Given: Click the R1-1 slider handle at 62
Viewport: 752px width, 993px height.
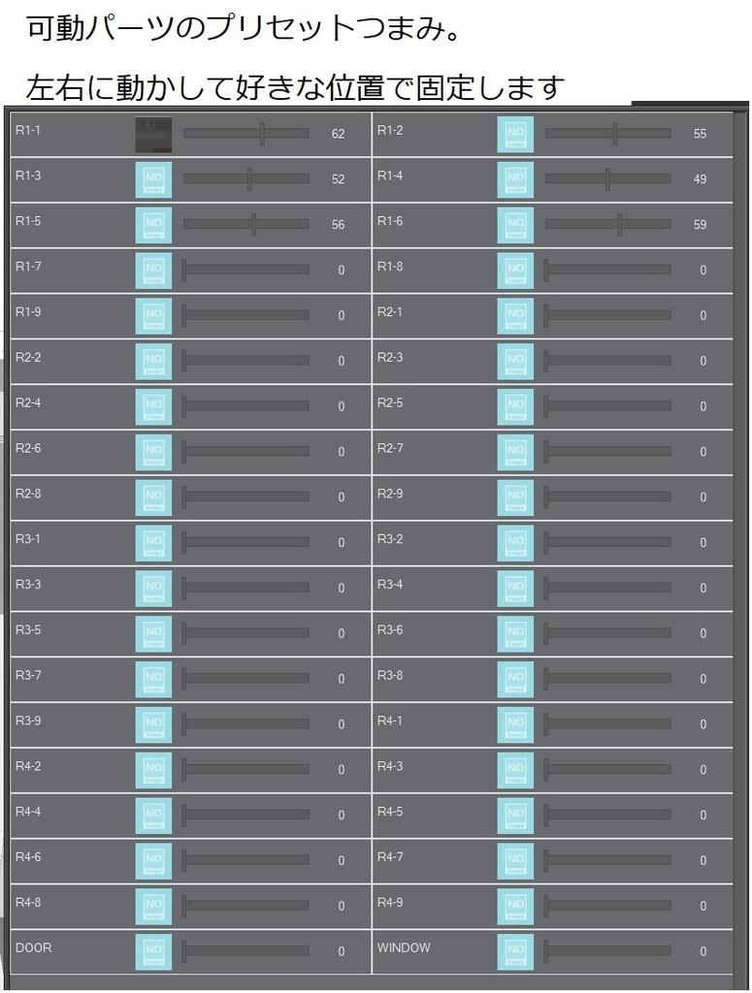Looking at the screenshot, I should (262, 134).
